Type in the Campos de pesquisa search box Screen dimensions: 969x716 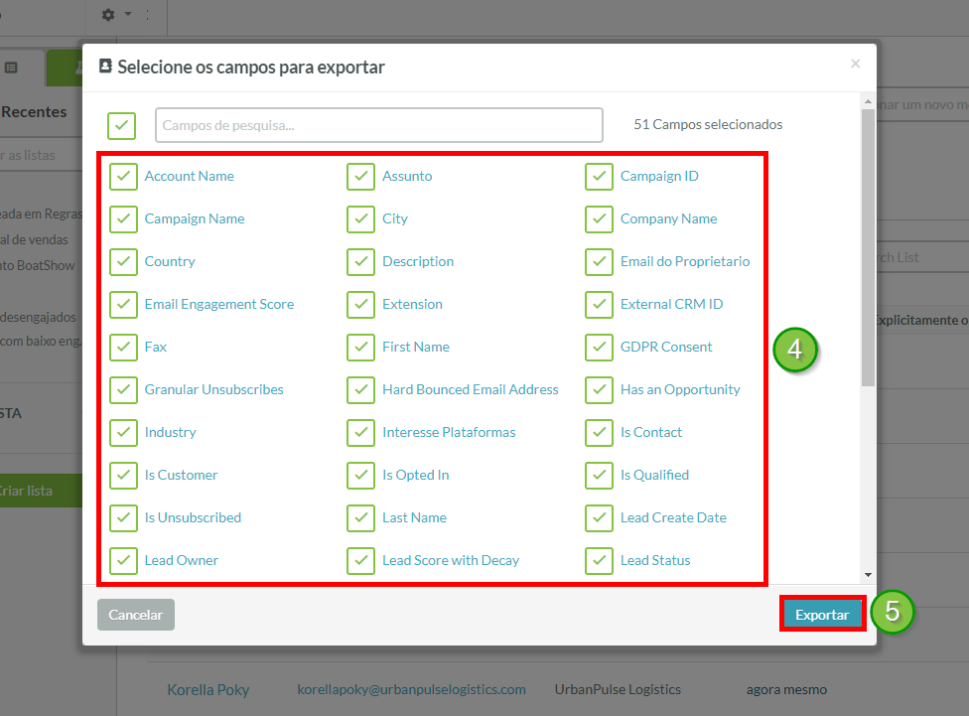(x=378, y=125)
